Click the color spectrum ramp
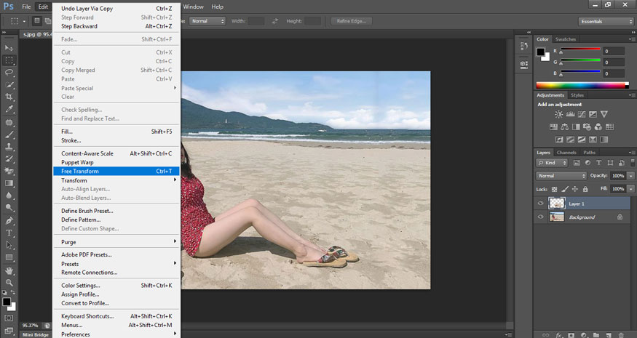The image size is (637, 338). tap(579, 85)
